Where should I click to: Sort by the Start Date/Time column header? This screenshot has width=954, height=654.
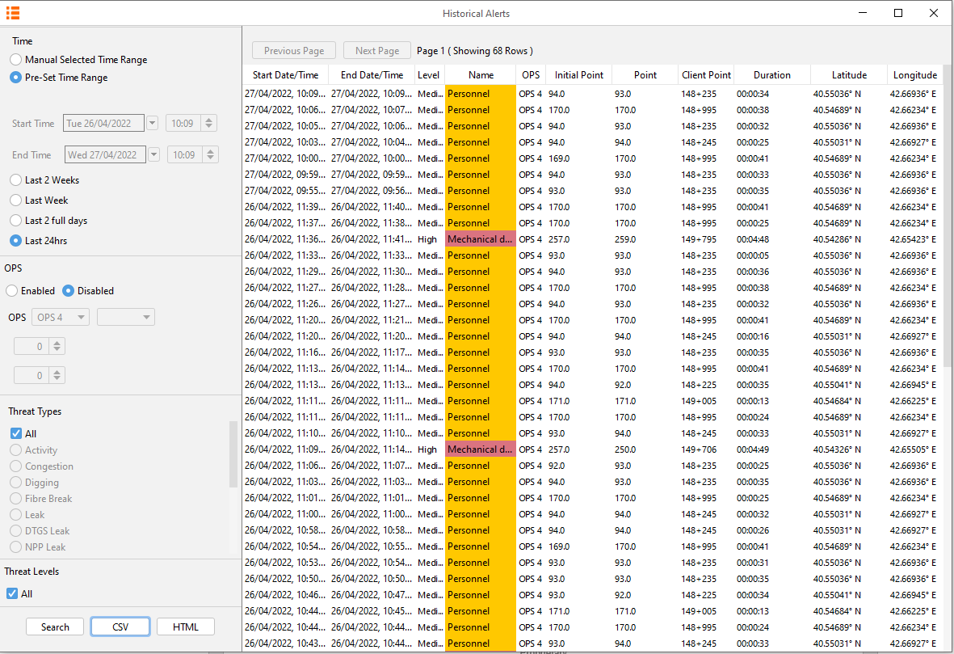pyautogui.click(x=285, y=75)
